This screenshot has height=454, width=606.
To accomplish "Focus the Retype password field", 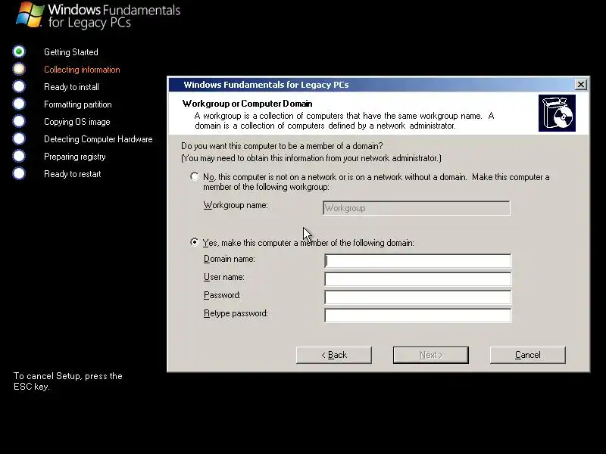I will (x=418, y=316).
